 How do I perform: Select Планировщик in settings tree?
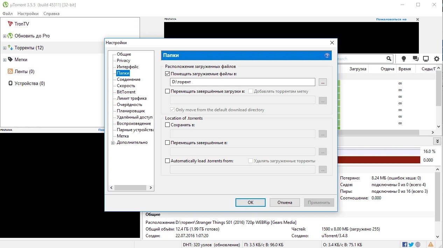pyautogui.click(x=131, y=111)
